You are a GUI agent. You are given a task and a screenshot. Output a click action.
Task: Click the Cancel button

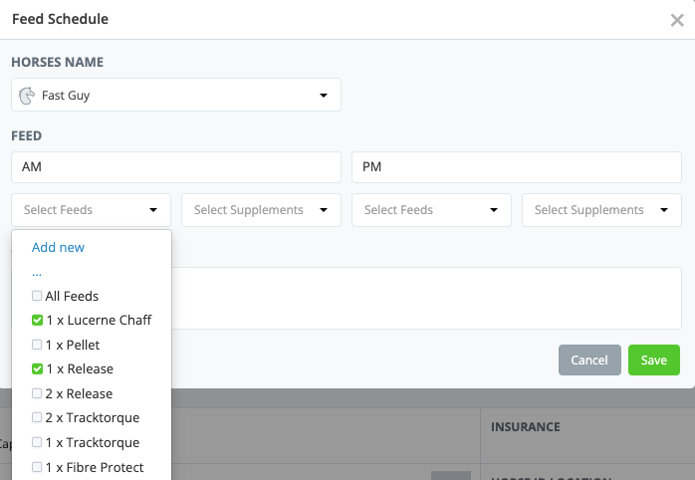(x=589, y=360)
